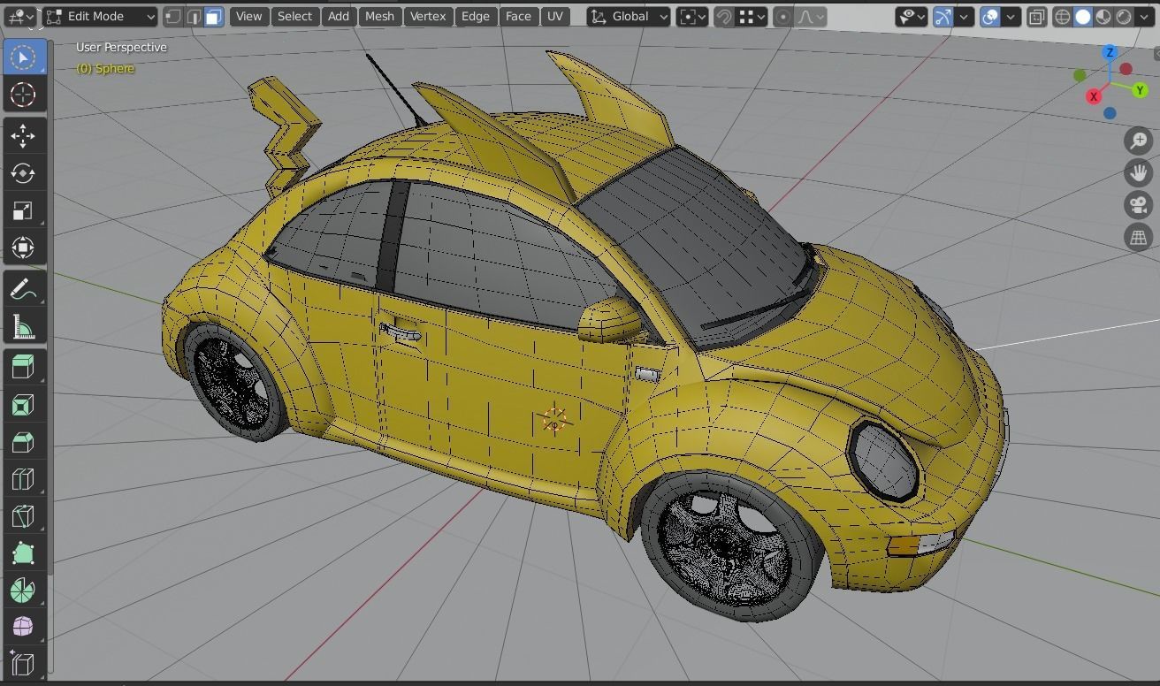This screenshot has height=686, width=1160.
Task: Choose the Edge Slide tool
Action: [23, 663]
